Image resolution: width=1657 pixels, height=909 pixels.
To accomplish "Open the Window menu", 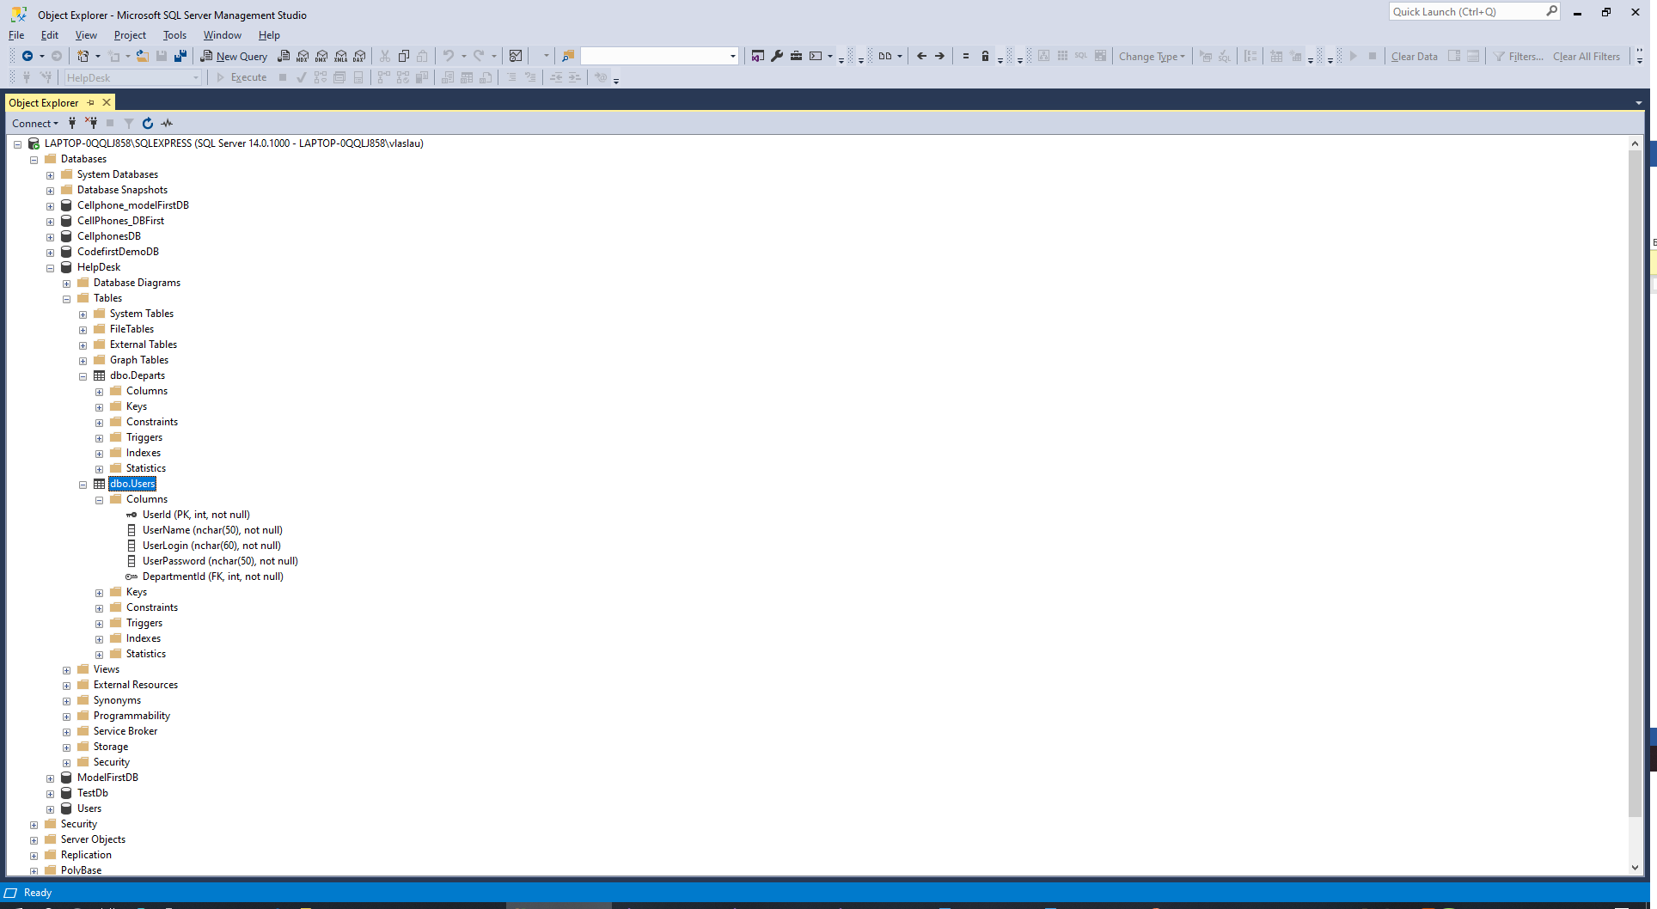I will (x=223, y=35).
